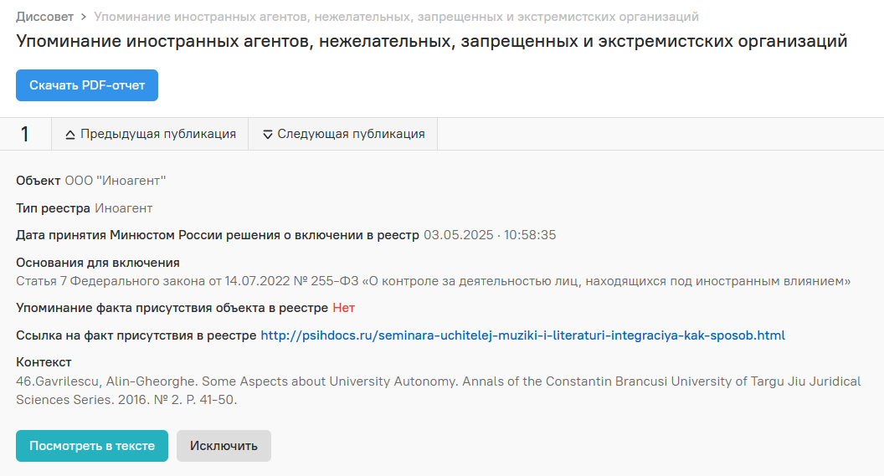Click the breadcrumb chevron separator after Диссовет
This screenshot has width=884, height=476.
point(84,17)
